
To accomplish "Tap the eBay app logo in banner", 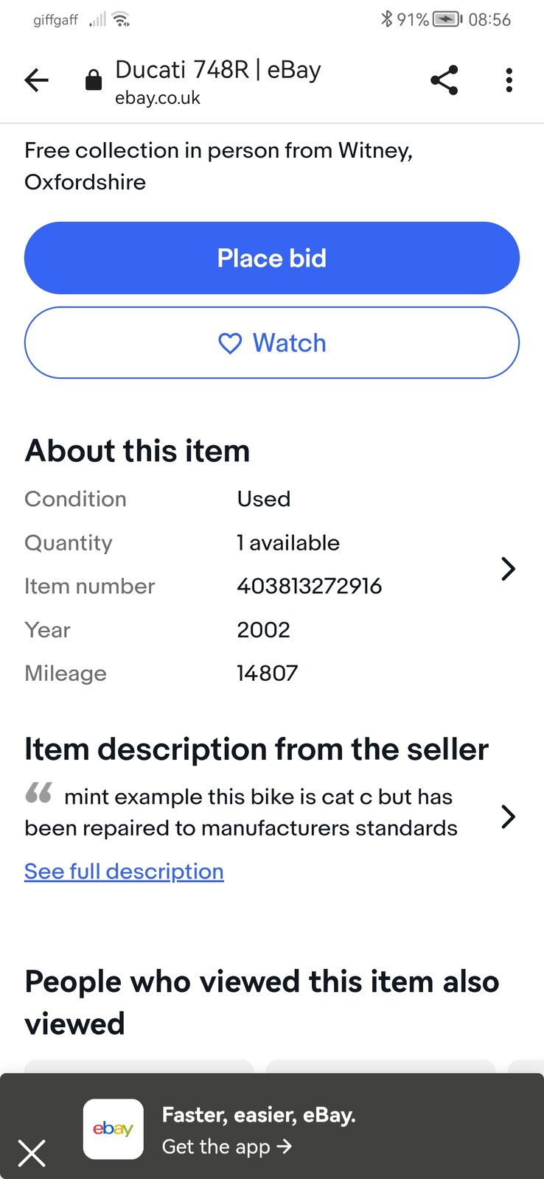I will (114, 1129).
